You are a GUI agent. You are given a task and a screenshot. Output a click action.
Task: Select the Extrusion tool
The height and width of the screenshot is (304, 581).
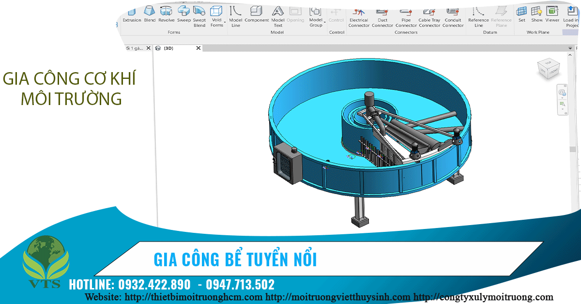click(x=132, y=15)
